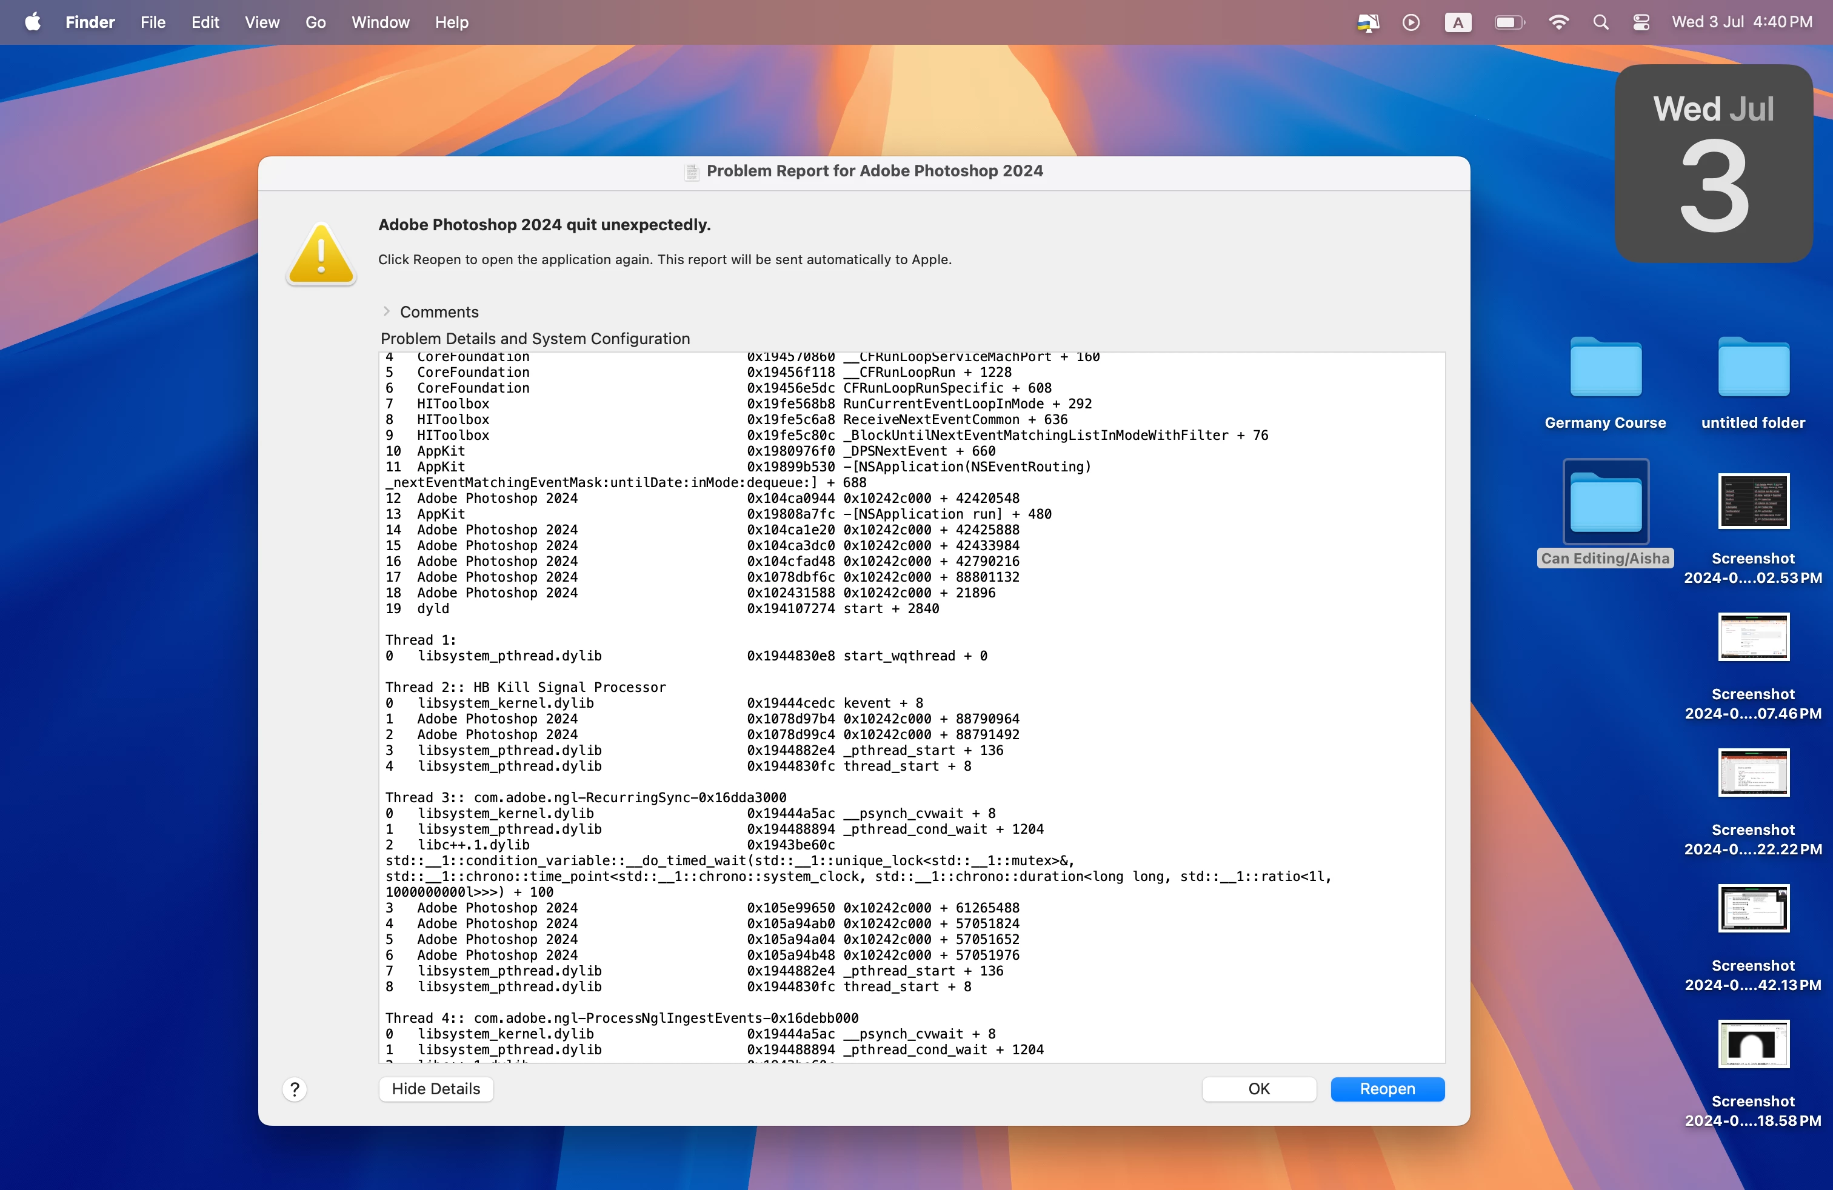Click the Now Playing menu bar icon
This screenshot has width=1833, height=1190.
tap(1411, 22)
